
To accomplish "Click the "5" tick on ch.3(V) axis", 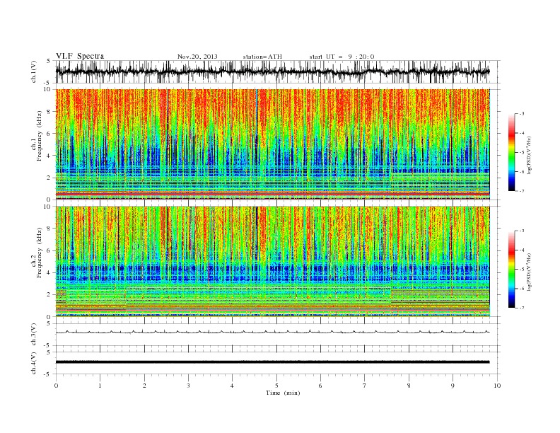I will (49, 323).
